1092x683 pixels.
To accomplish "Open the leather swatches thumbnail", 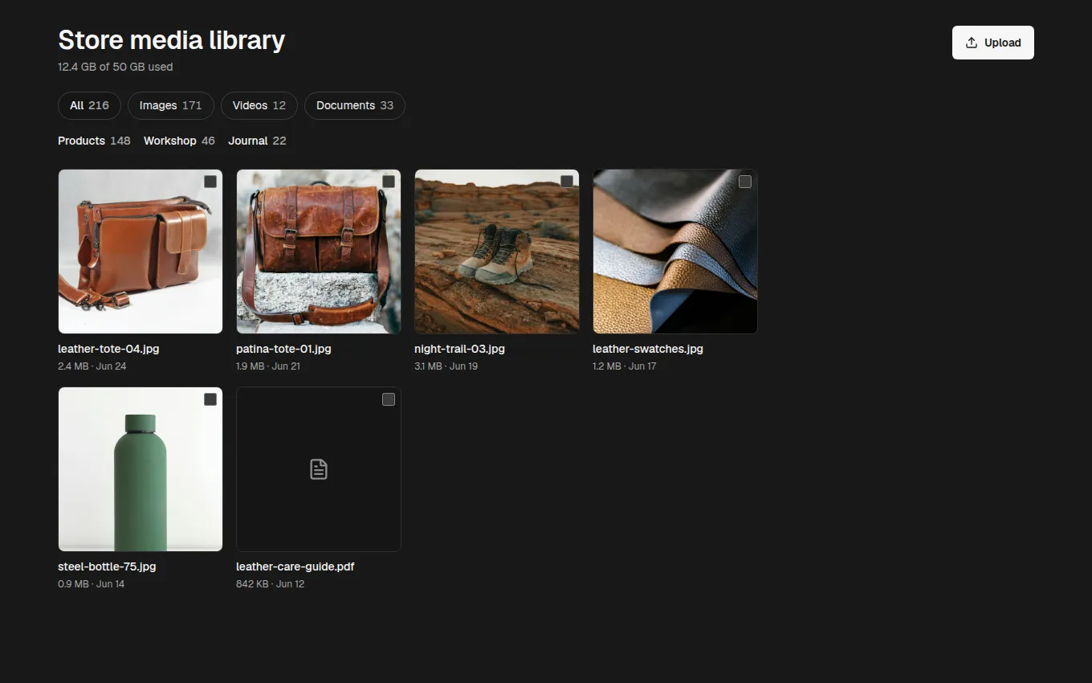I will (x=675, y=252).
